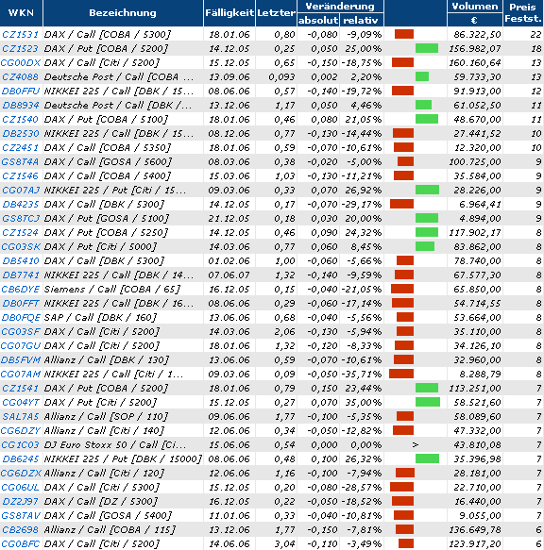Click the WKN column header
The width and height of the screenshot is (544, 550).
[21, 13]
